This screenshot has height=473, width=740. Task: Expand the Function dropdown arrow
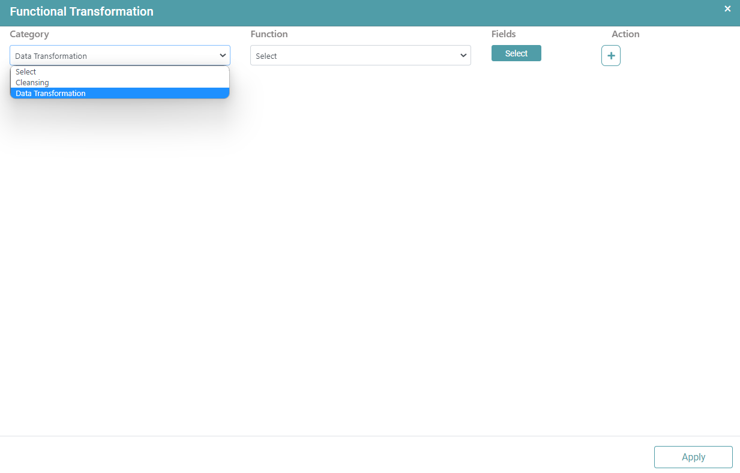[463, 56]
